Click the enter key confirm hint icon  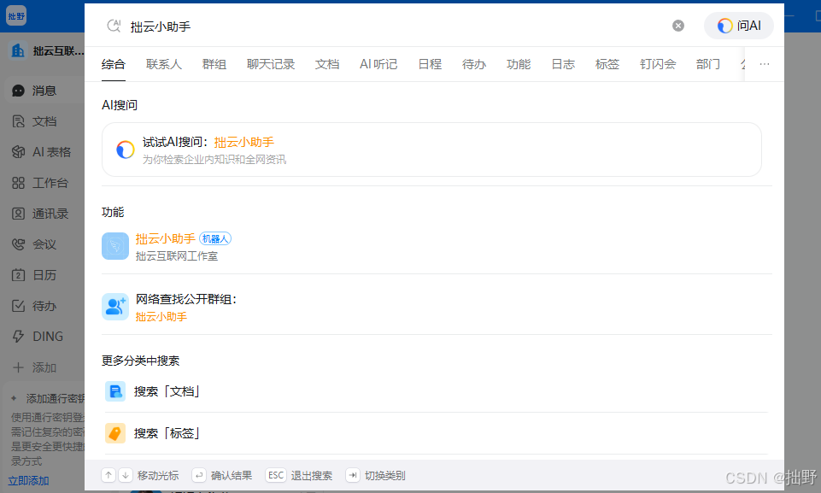point(199,475)
